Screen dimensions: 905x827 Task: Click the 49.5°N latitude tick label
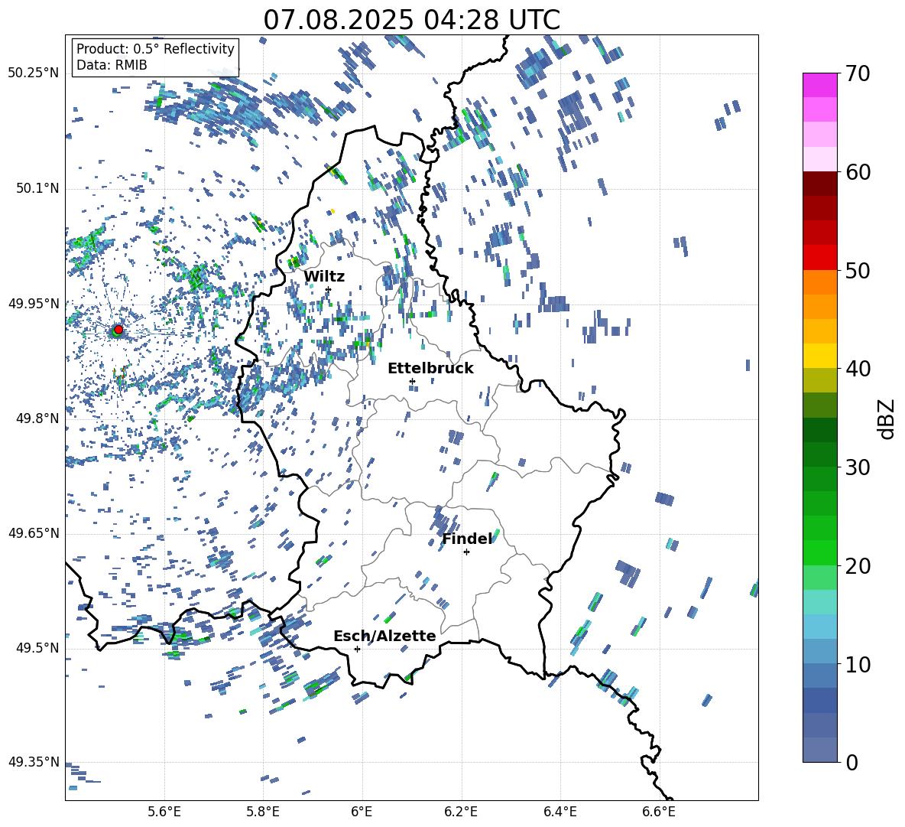37,648
